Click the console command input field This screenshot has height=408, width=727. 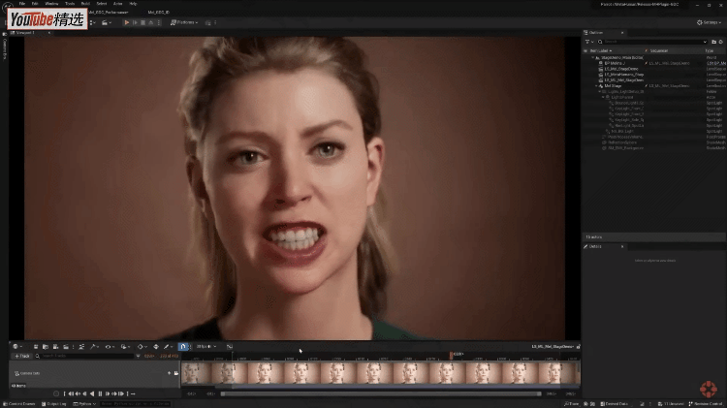click(135, 404)
